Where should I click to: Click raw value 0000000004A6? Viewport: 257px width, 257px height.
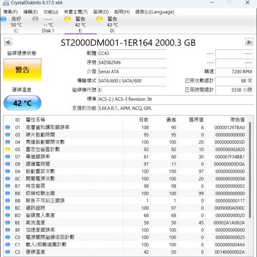coord(230,245)
